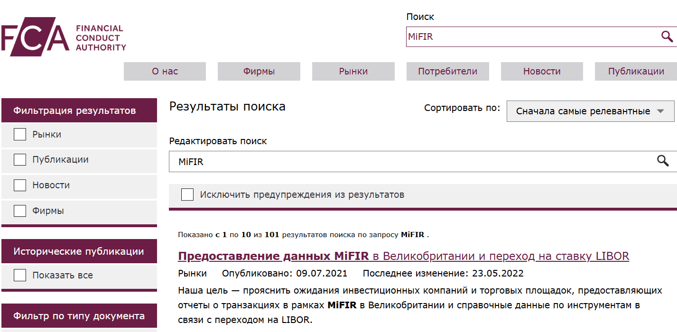Viewport: 677px width, 332px height.
Task: Expand the 'Фильтр по типу документа' section
Action: pyautogui.click(x=78, y=315)
